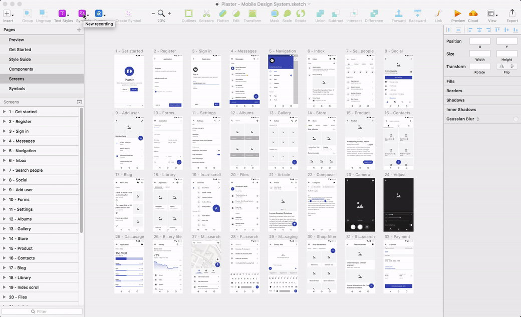Zoom out with the minus button
This screenshot has height=317, width=521.
[153, 14]
